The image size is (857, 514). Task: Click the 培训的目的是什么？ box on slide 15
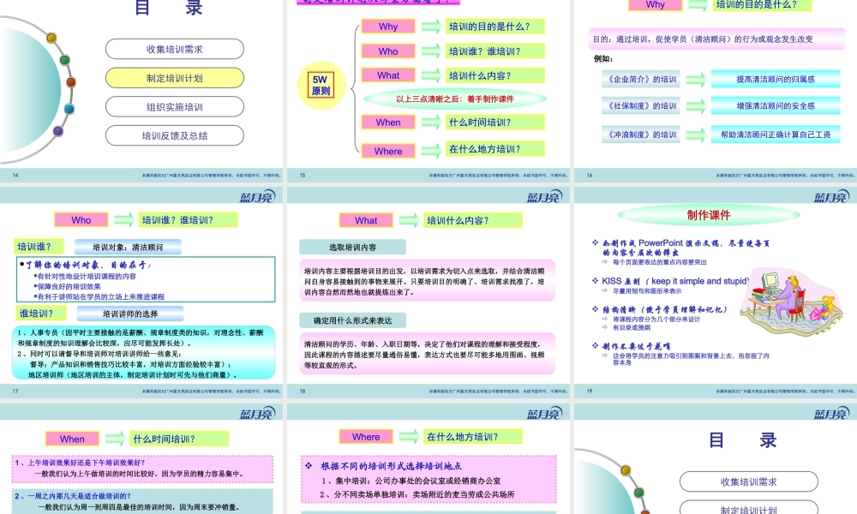(x=495, y=27)
